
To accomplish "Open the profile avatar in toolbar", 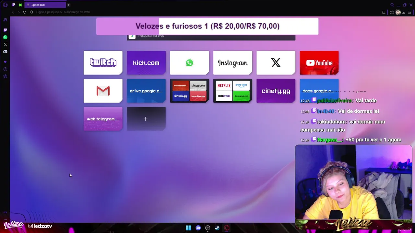I will point(398,12).
